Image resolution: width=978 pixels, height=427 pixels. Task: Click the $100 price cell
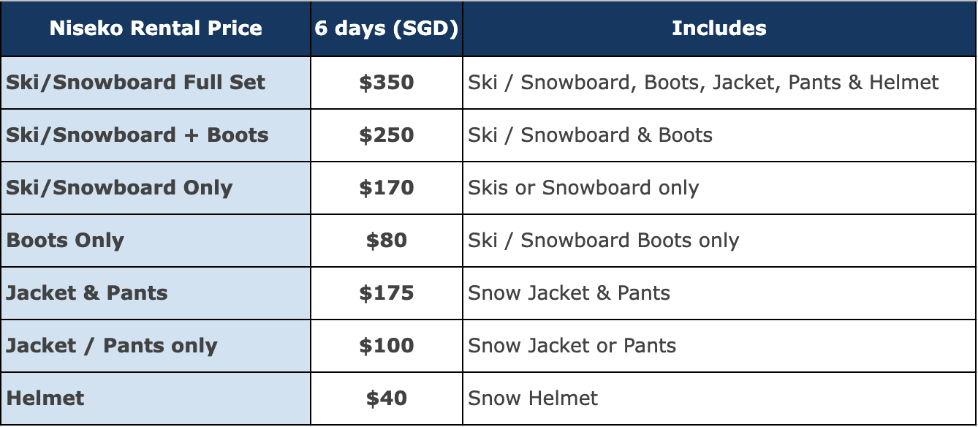[387, 346]
